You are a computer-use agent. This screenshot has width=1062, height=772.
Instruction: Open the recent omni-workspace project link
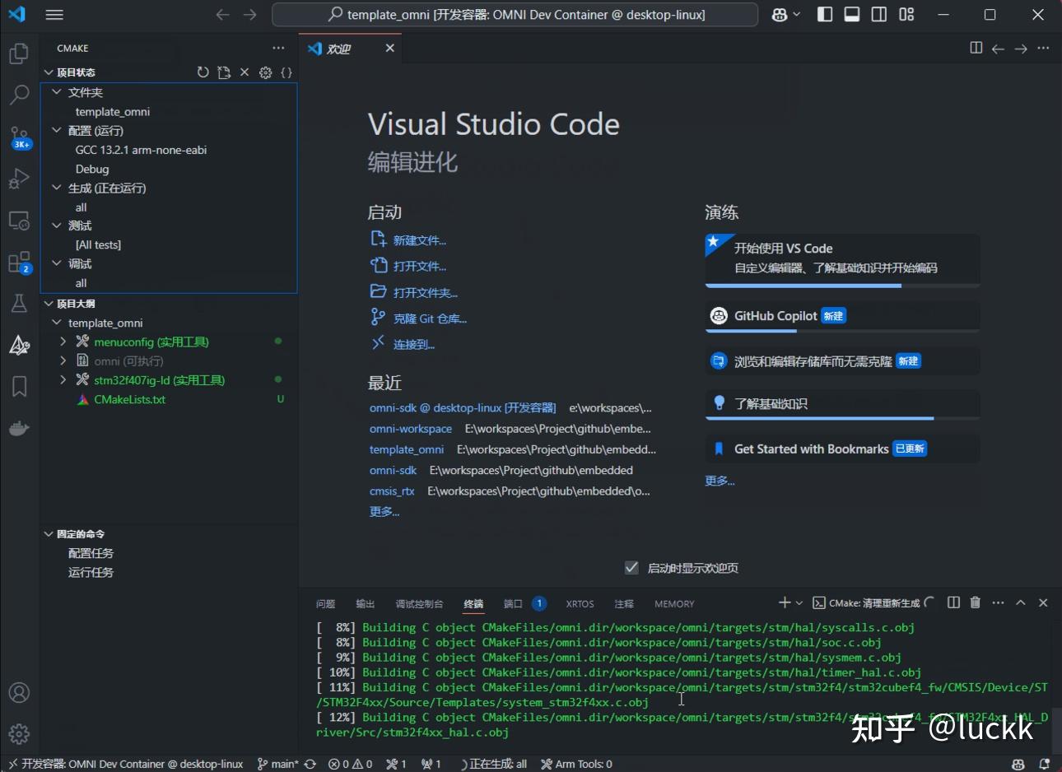(411, 428)
